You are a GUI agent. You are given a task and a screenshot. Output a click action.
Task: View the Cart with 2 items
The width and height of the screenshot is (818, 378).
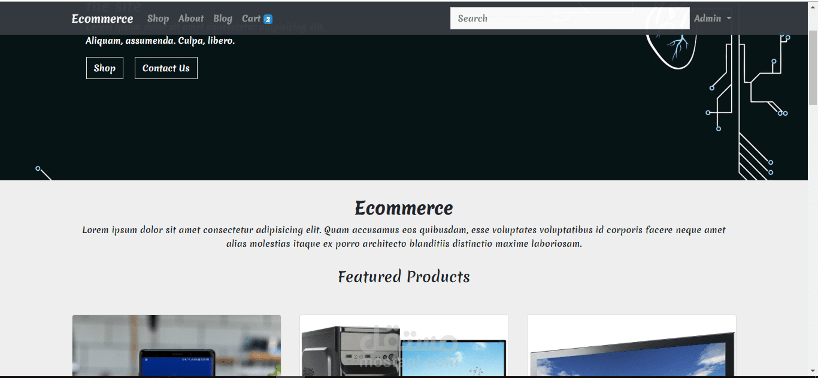[257, 19]
